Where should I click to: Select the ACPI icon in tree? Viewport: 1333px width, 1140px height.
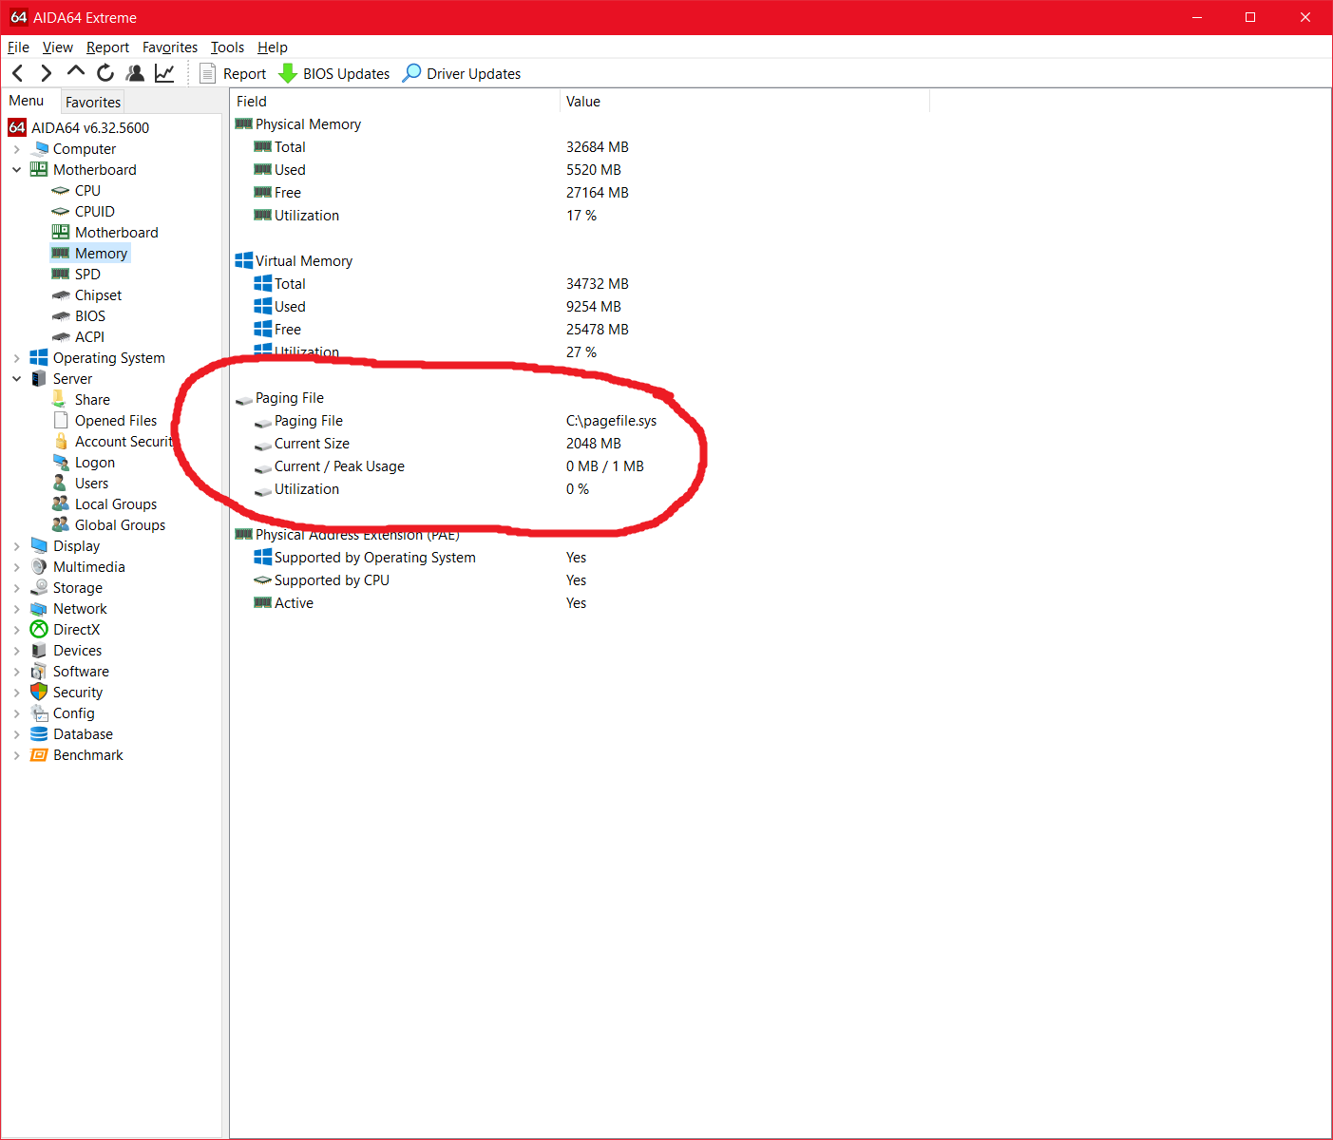(x=61, y=337)
